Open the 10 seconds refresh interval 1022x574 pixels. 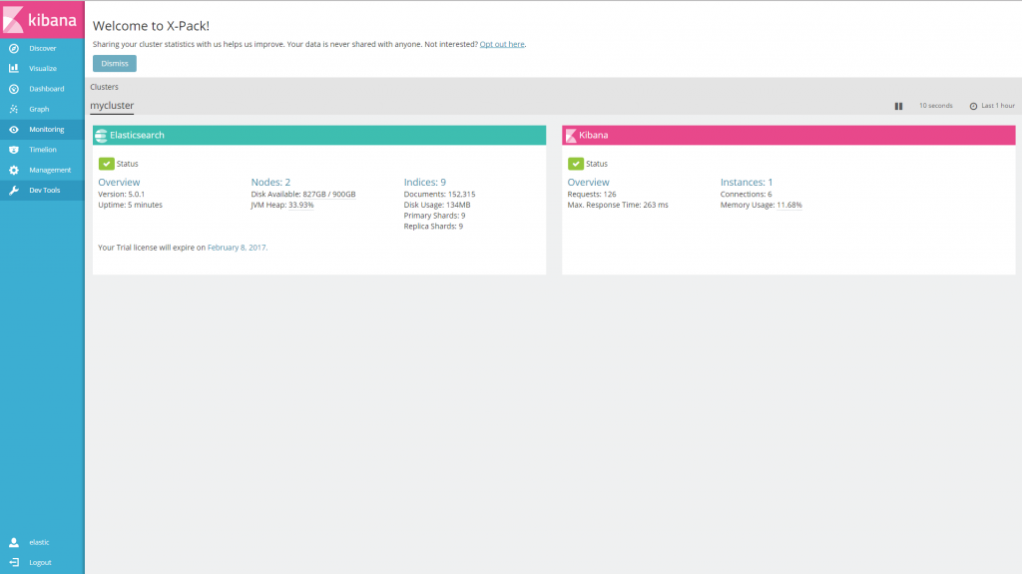click(x=935, y=106)
